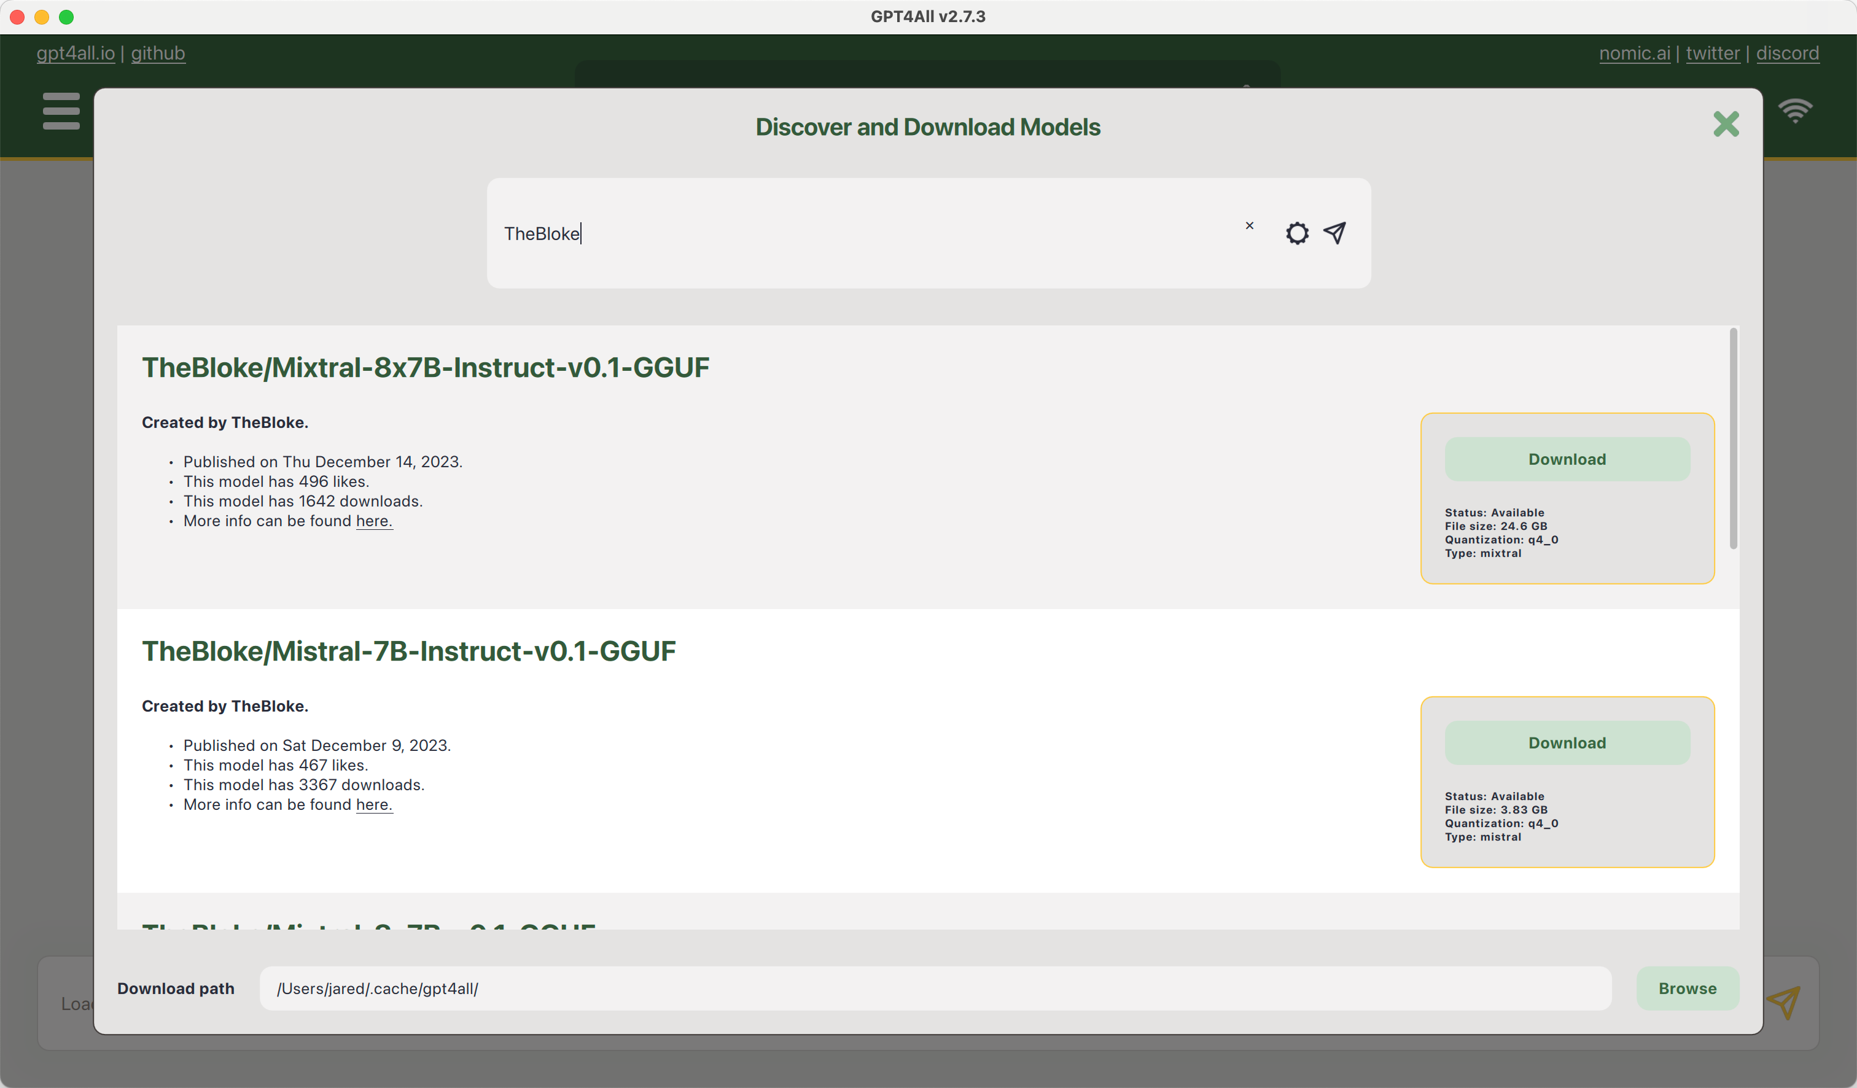Click the model list vertical scrollbar

pyautogui.click(x=1732, y=439)
